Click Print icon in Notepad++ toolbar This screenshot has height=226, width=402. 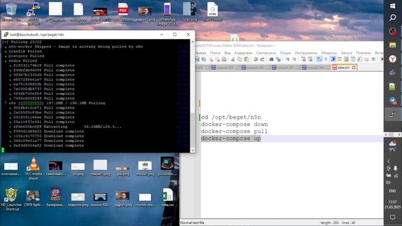pos(224,59)
